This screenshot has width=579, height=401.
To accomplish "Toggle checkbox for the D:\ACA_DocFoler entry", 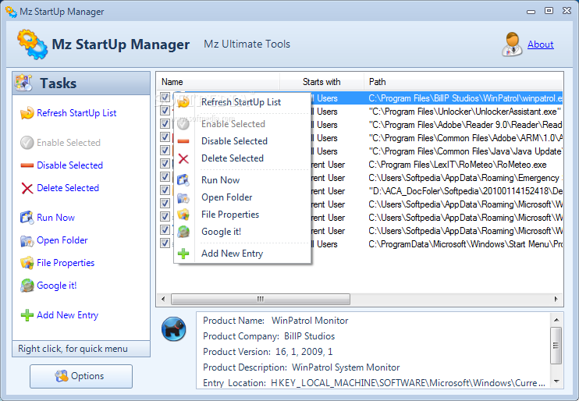I will [x=165, y=190].
